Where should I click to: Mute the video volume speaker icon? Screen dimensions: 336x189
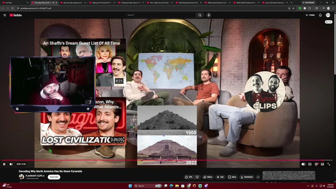[x=11, y=164]
